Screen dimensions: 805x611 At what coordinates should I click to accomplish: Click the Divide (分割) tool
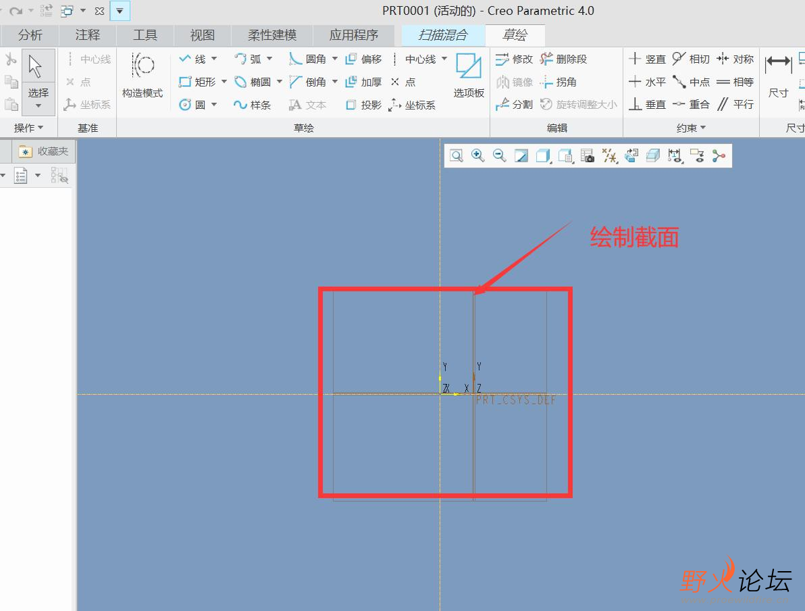515,104
